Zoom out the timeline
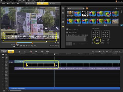The height and width of the screenshot is (92, 123). [93, 52]
